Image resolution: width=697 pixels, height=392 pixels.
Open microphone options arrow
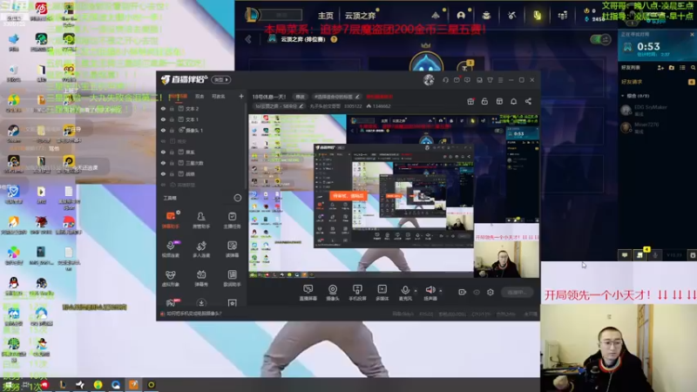pos(416,291)
